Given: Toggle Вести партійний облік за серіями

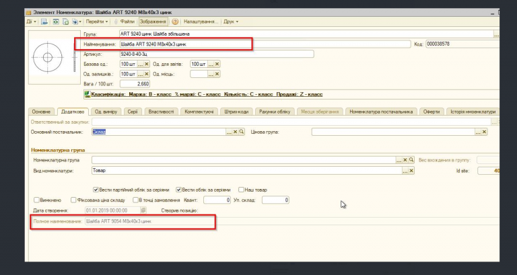Looking at the screenshot, I should tap(96, 190).
